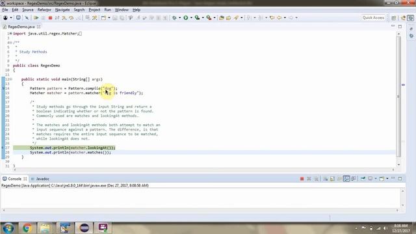
Task: Open the External Tools dropdown arrow
Action: pyautogui.click(x=214, y=18)
